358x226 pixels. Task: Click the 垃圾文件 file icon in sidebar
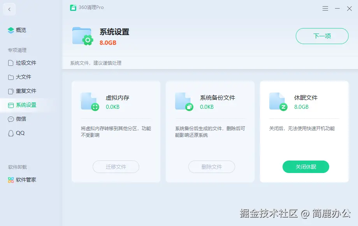tap(11, 63)
